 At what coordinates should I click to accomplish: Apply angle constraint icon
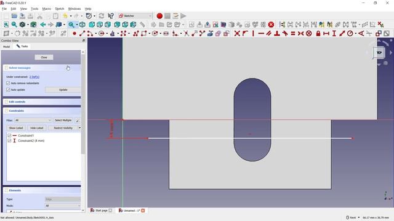click(x=361, y=33)
